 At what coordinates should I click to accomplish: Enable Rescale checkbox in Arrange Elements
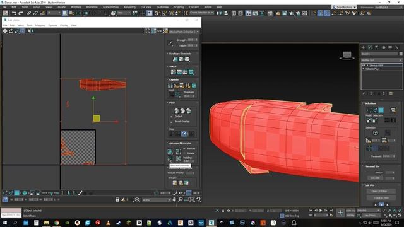[x=184, y=149]
